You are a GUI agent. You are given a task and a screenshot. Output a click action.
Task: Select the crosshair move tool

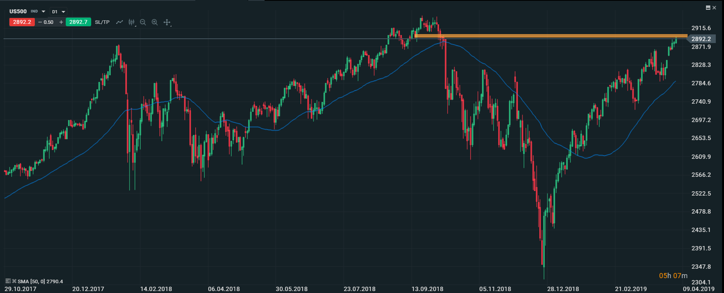pyautogui.click(x=167, y=22)
